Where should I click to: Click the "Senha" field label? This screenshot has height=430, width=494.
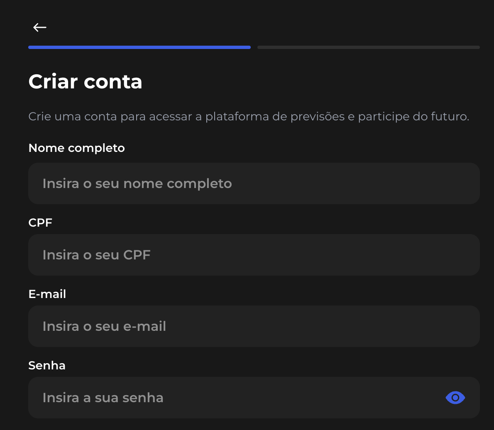[x=47, y=366]
